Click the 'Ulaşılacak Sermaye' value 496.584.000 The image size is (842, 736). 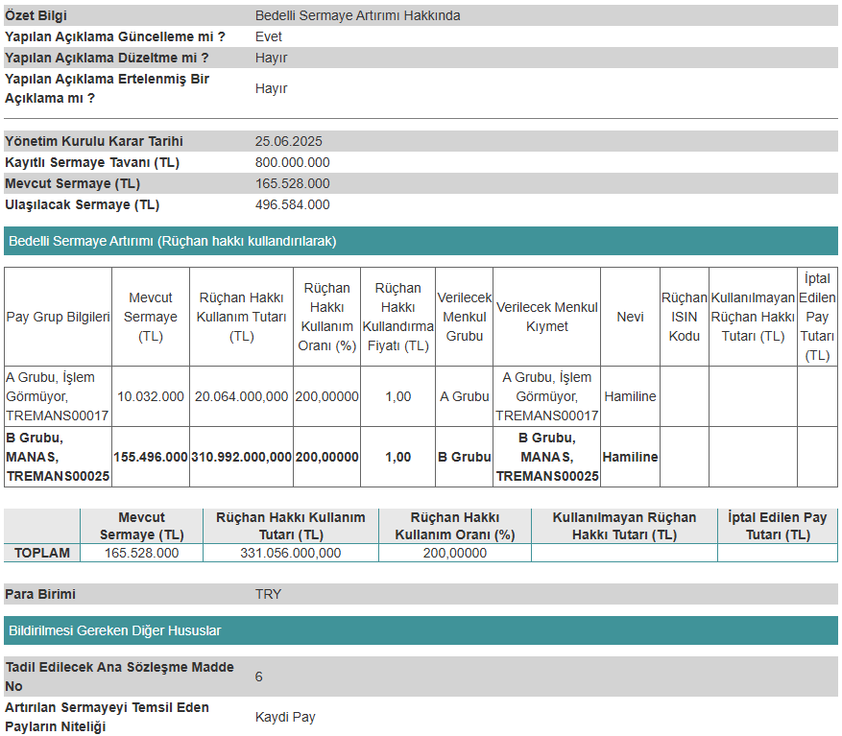[293, 204]
